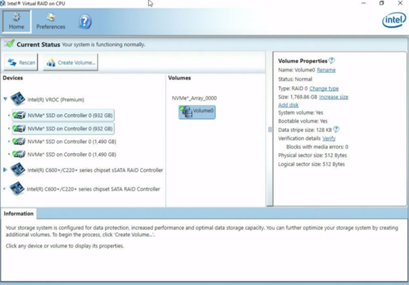Select the Information tab

point(18,213)
